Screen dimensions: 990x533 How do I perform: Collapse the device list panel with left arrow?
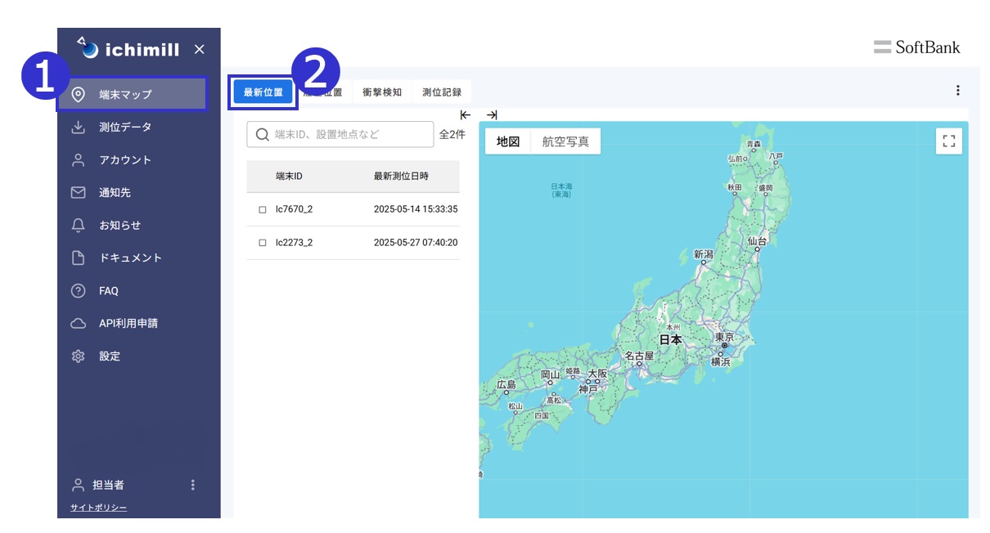(466, 115)
